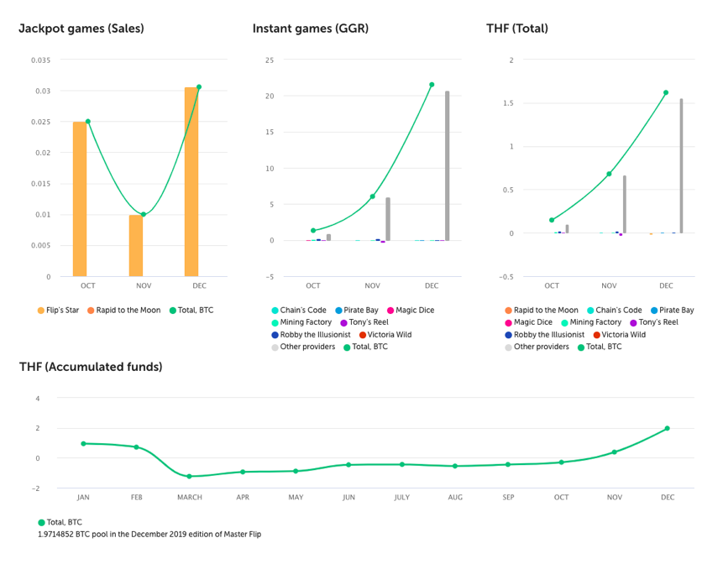Toggle Chain's Code legend in Instant games chart

click(299, 310)
